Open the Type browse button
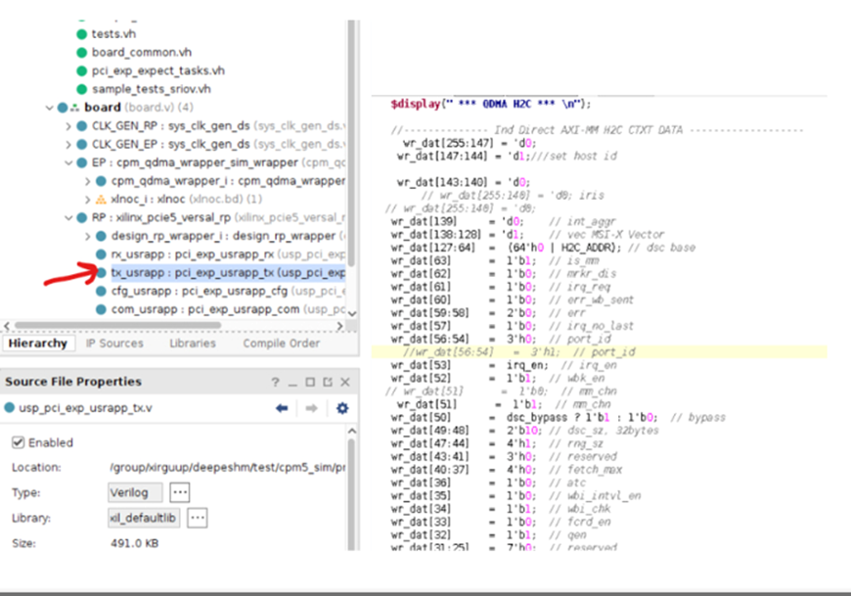Screen dimensions: 851x596 pos(180,492)
